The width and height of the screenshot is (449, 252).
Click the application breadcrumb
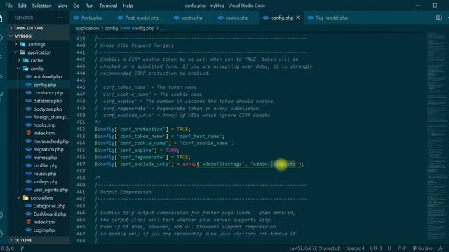[x=87, y=28]
